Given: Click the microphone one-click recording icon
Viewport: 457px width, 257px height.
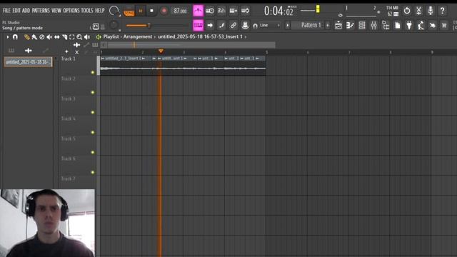Looking at the screenshot, I should pos(431,11).
